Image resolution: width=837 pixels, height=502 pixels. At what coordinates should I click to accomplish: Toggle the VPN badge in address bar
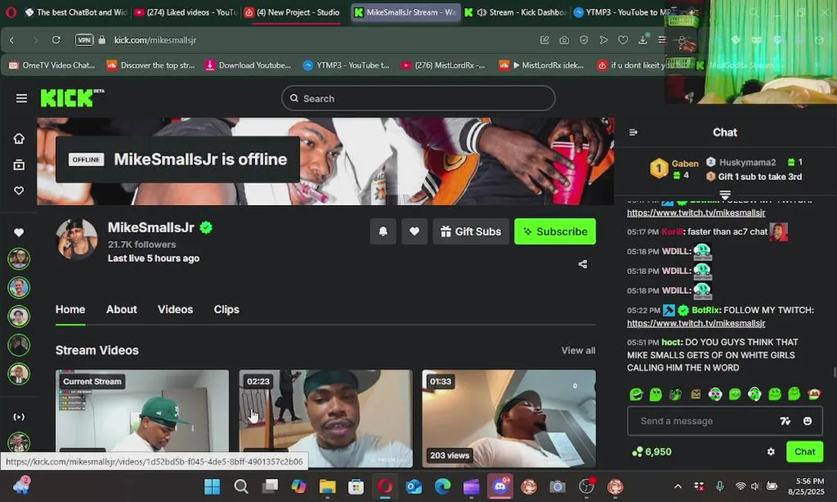84,40
